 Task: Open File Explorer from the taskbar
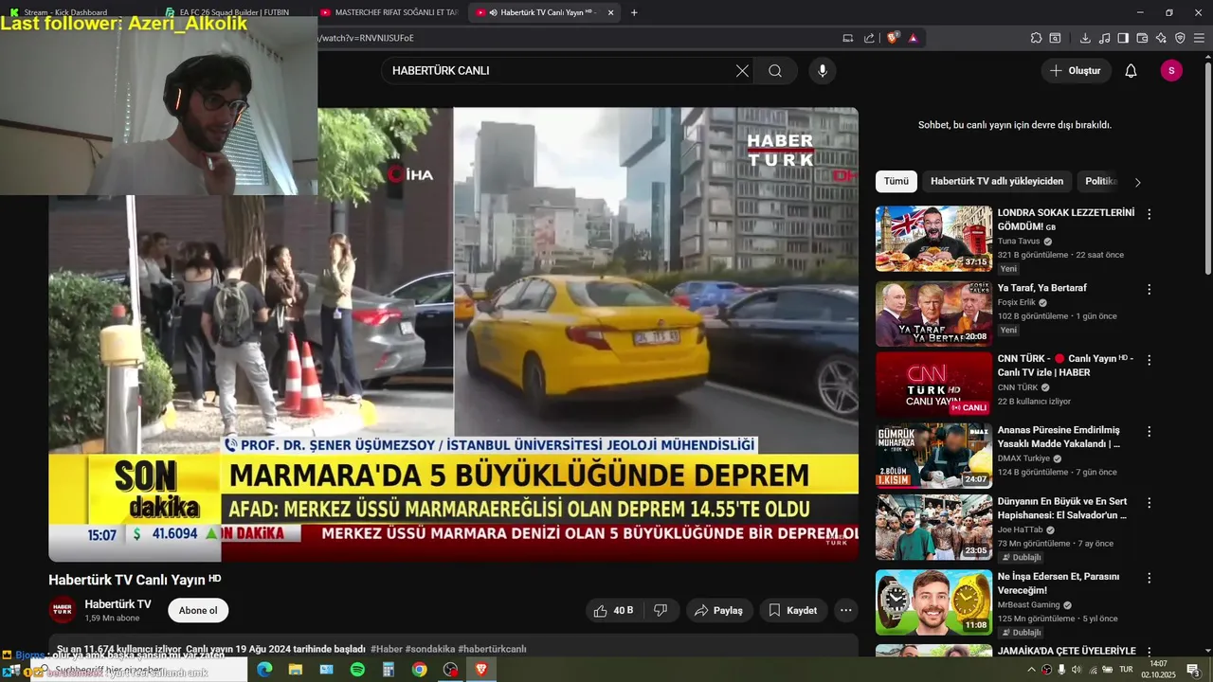pyautogui.click(x=296, y=670)
